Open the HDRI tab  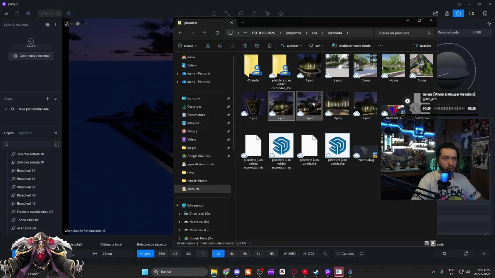point(477,32)
